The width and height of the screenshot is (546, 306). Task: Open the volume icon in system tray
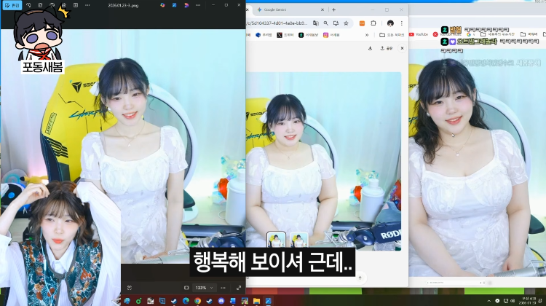point(514,301)
